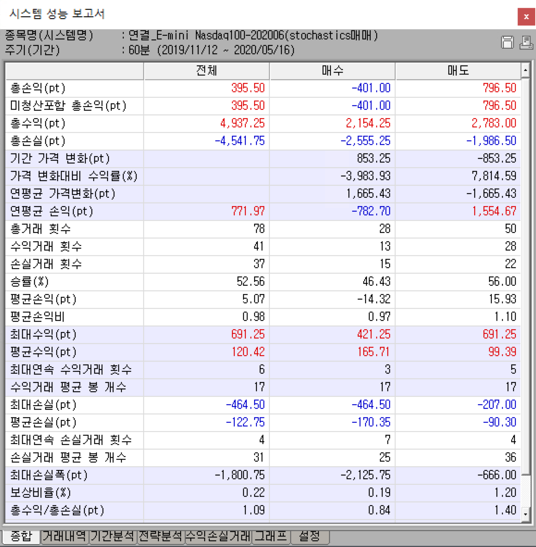Click the 최대손실 value -207.00
Viewport: 536px width, 547px height.
pos(497,405)
